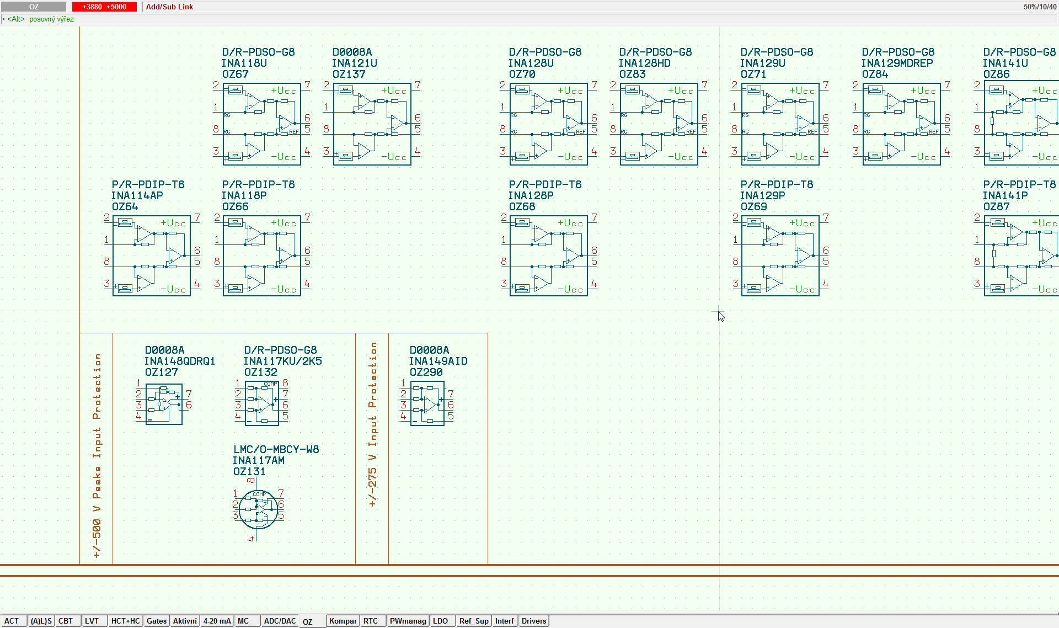This screenshot has width=1059, height=628.
Task: Click the INA149AID part name text
Action: coord(438,361)
